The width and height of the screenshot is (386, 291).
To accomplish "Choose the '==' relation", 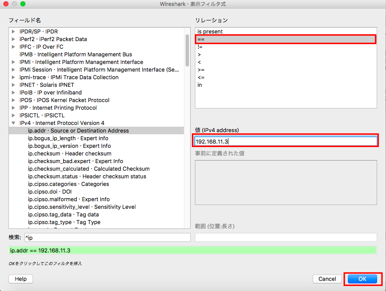I will (x=286, y=39).
